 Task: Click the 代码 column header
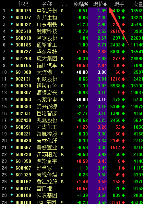(23, 4)
